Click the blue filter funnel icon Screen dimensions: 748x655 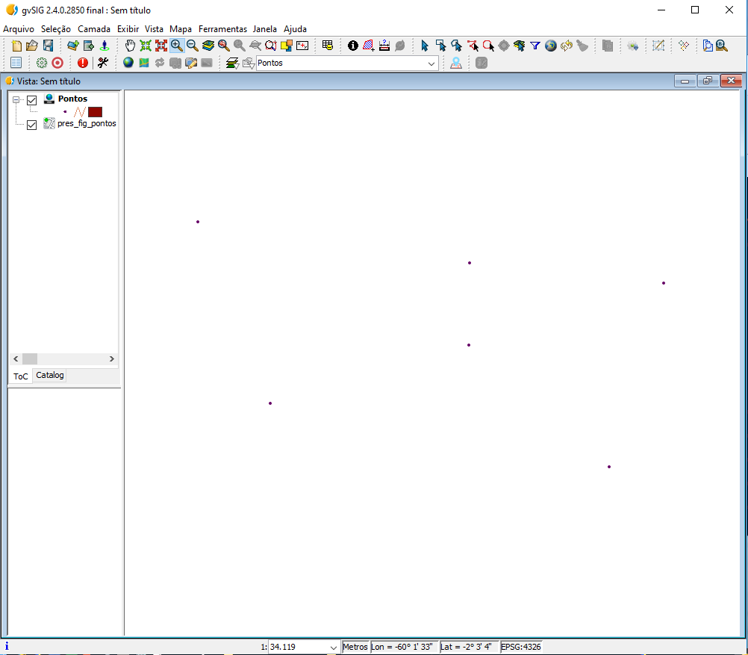(x=535, y=46)
